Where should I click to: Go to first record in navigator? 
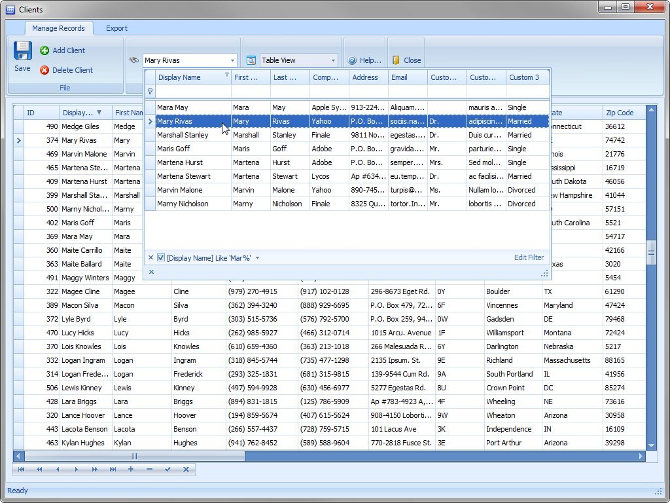point(21,470)
